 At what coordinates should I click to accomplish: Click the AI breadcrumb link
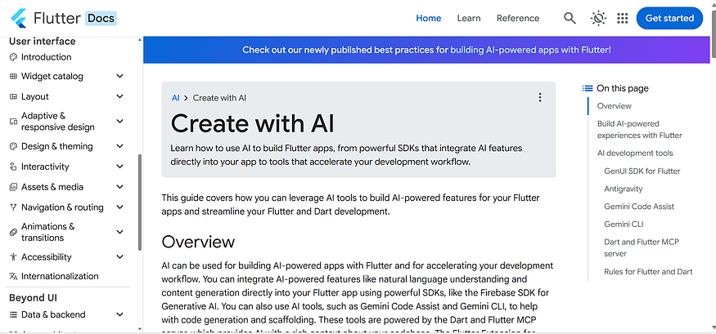(175, 98)
